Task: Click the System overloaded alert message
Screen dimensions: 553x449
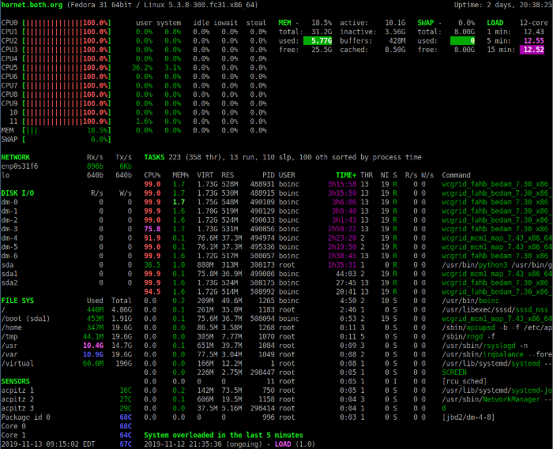Action: tap(224, 435)
